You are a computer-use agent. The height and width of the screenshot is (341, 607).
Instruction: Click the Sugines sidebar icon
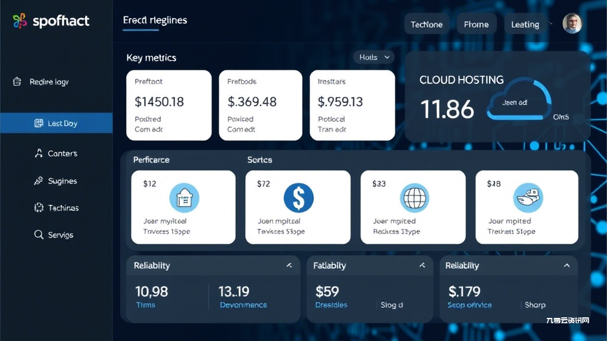(x=39, y=181)
